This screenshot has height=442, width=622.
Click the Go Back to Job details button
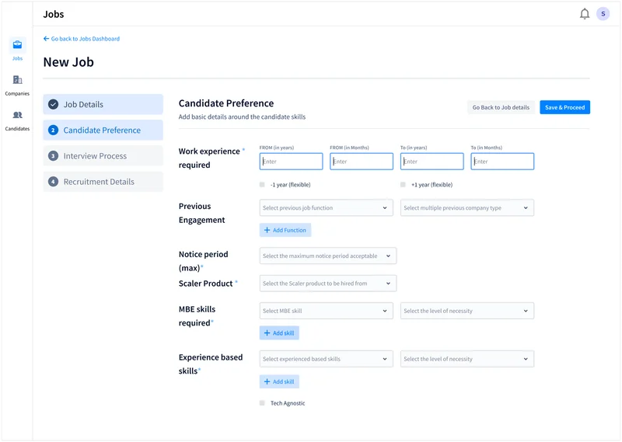click(x=501, y=107)
